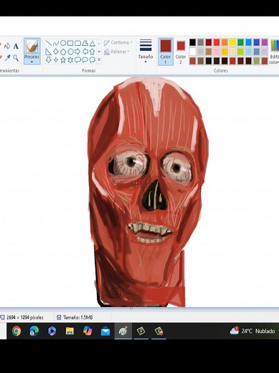
Task: Choose the Curve shape
Action: tap(56, 43)
